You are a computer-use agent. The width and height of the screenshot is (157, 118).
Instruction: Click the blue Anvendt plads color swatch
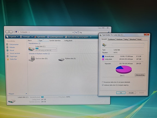click(x=103, y=56)
